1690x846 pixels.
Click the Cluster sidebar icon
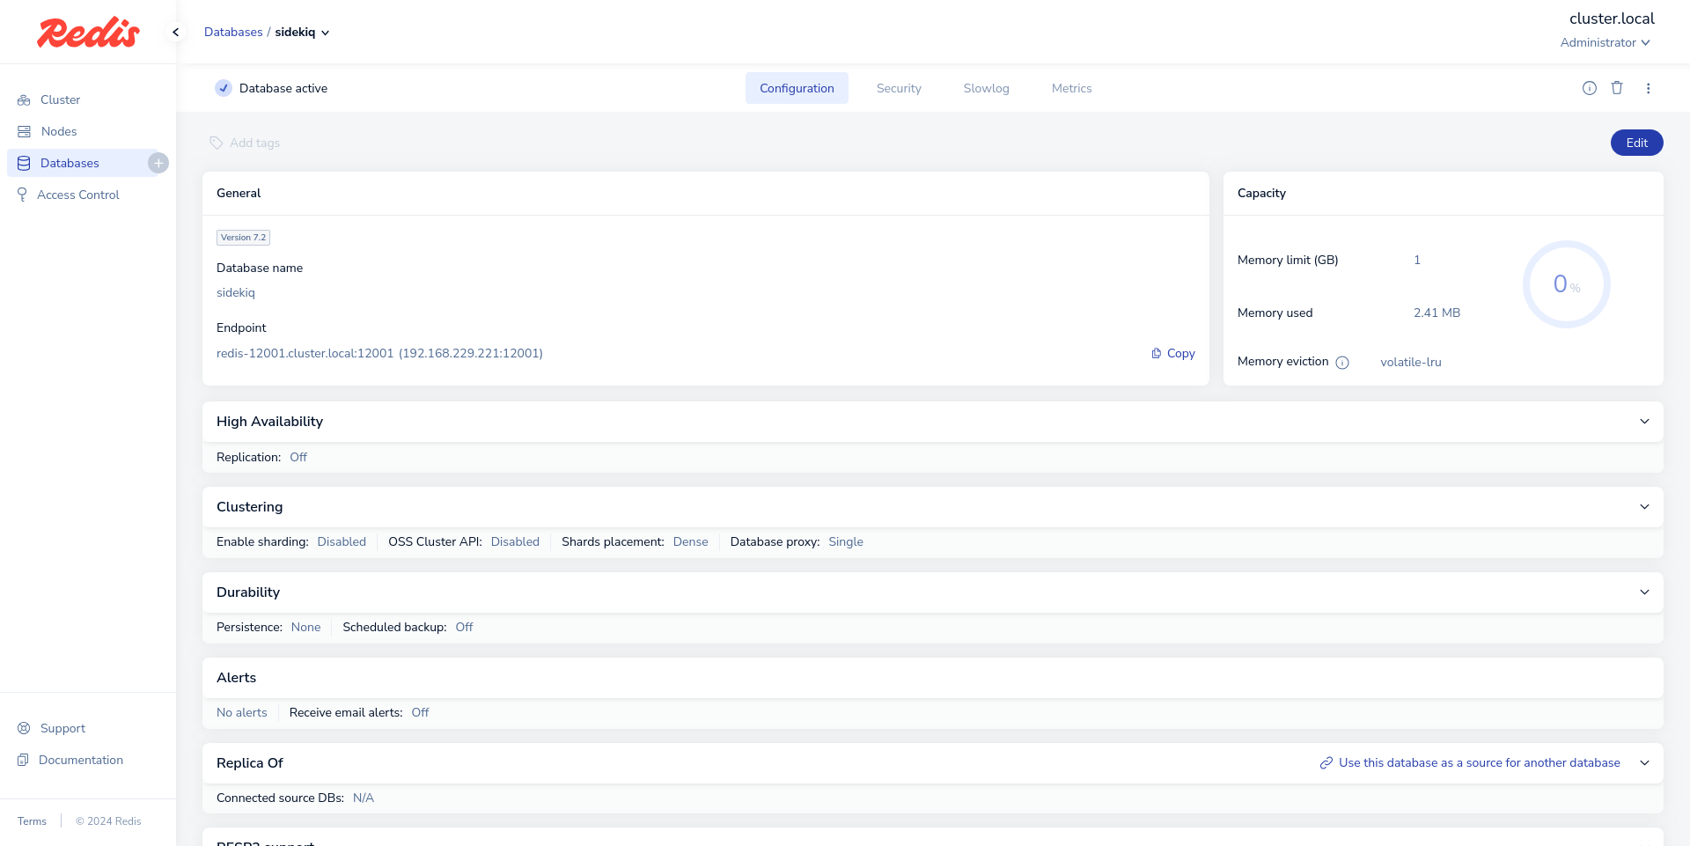click(x=24, y=100)
